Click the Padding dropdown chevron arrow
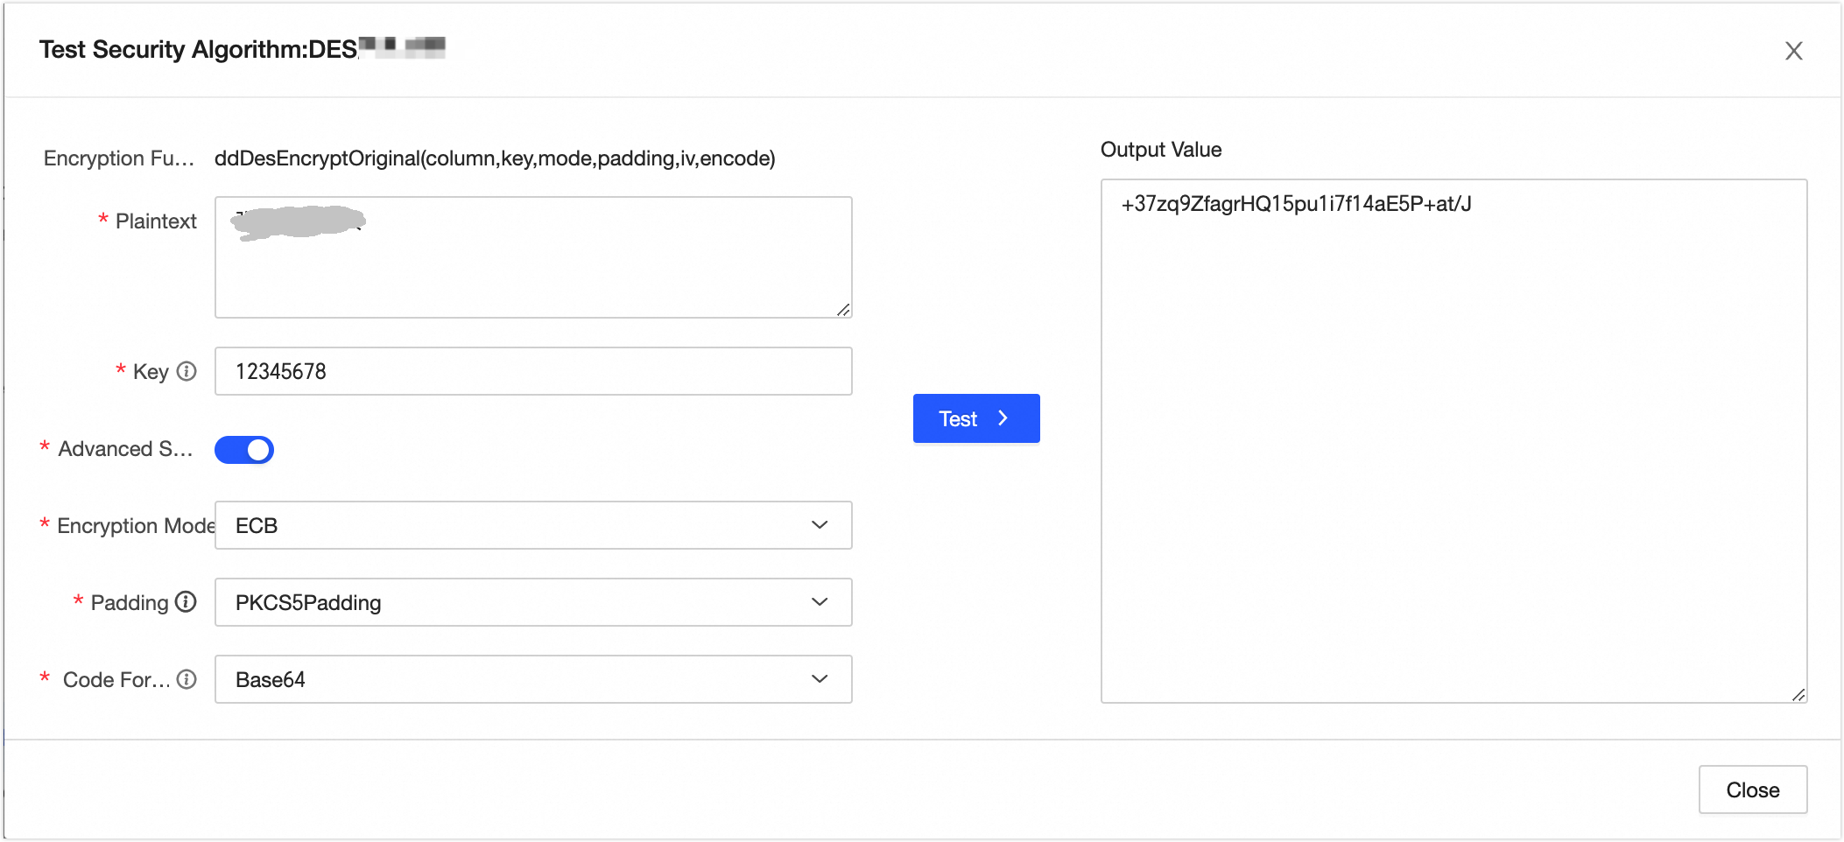Viewport: 1844px width, 842px height. 820,602
